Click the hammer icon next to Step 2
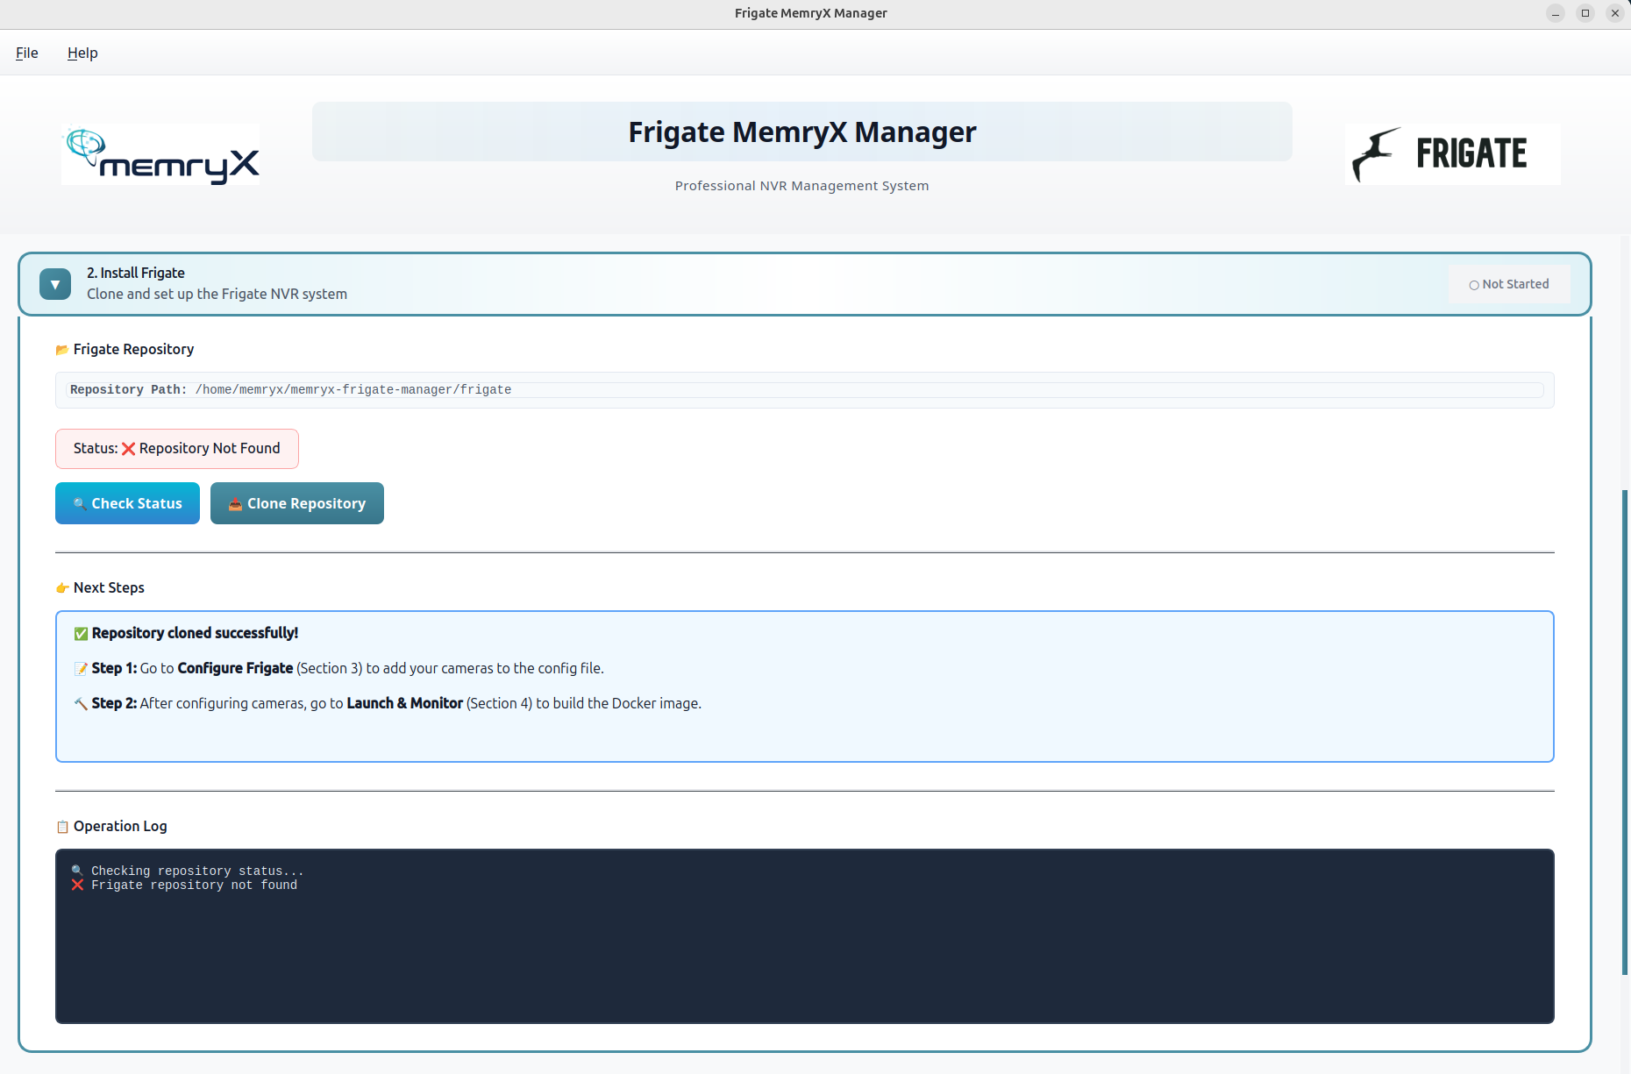1631x1074 pixels. tap(81, 704)
